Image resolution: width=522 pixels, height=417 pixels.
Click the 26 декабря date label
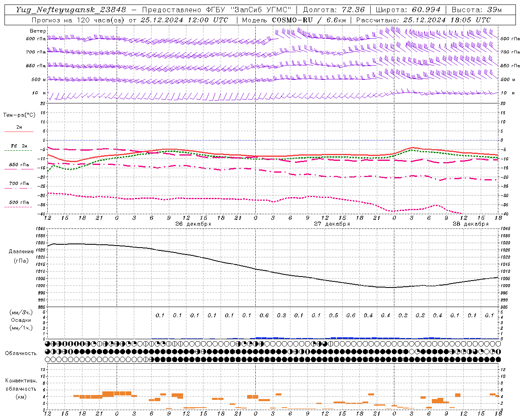193,224
